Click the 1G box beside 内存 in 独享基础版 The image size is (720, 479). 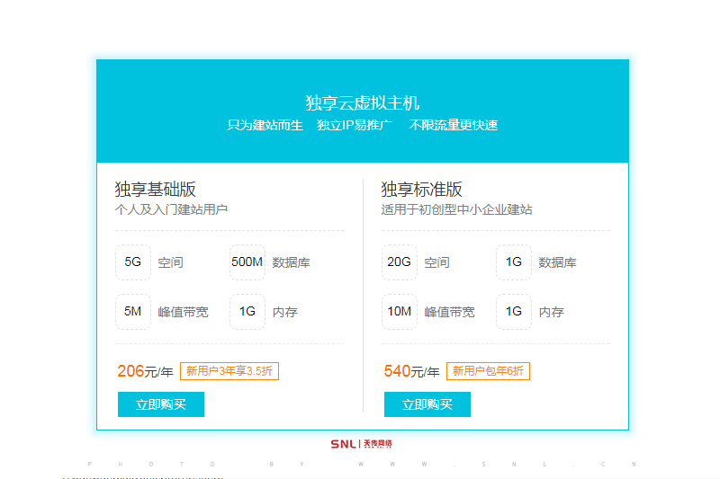[247, 312]
